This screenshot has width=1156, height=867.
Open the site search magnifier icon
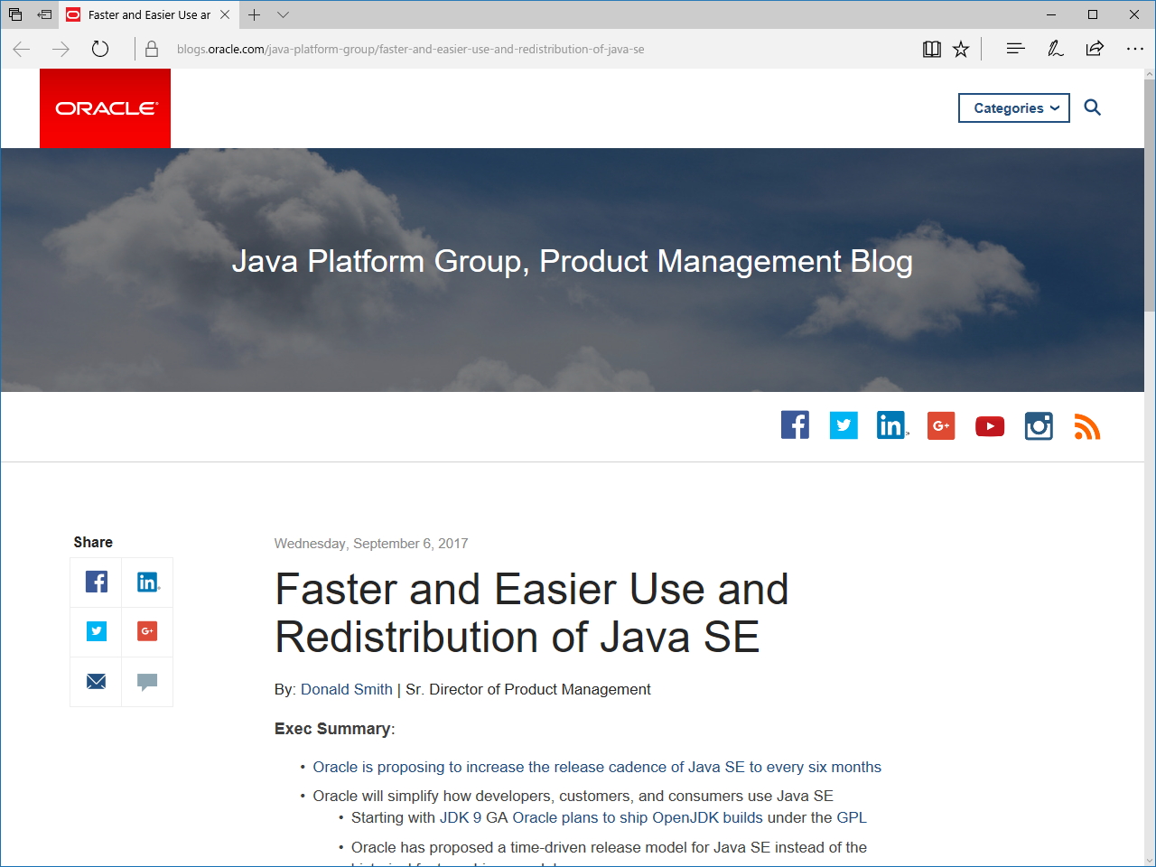pos(1093,107)
